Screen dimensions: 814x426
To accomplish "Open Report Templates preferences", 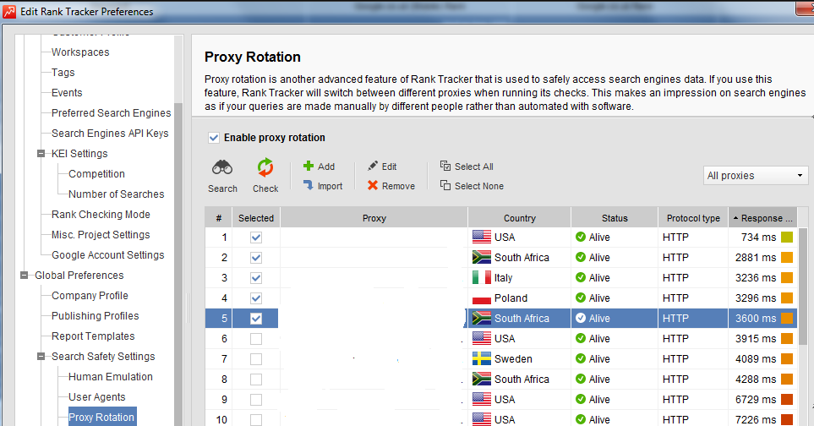I will (93, 336).
